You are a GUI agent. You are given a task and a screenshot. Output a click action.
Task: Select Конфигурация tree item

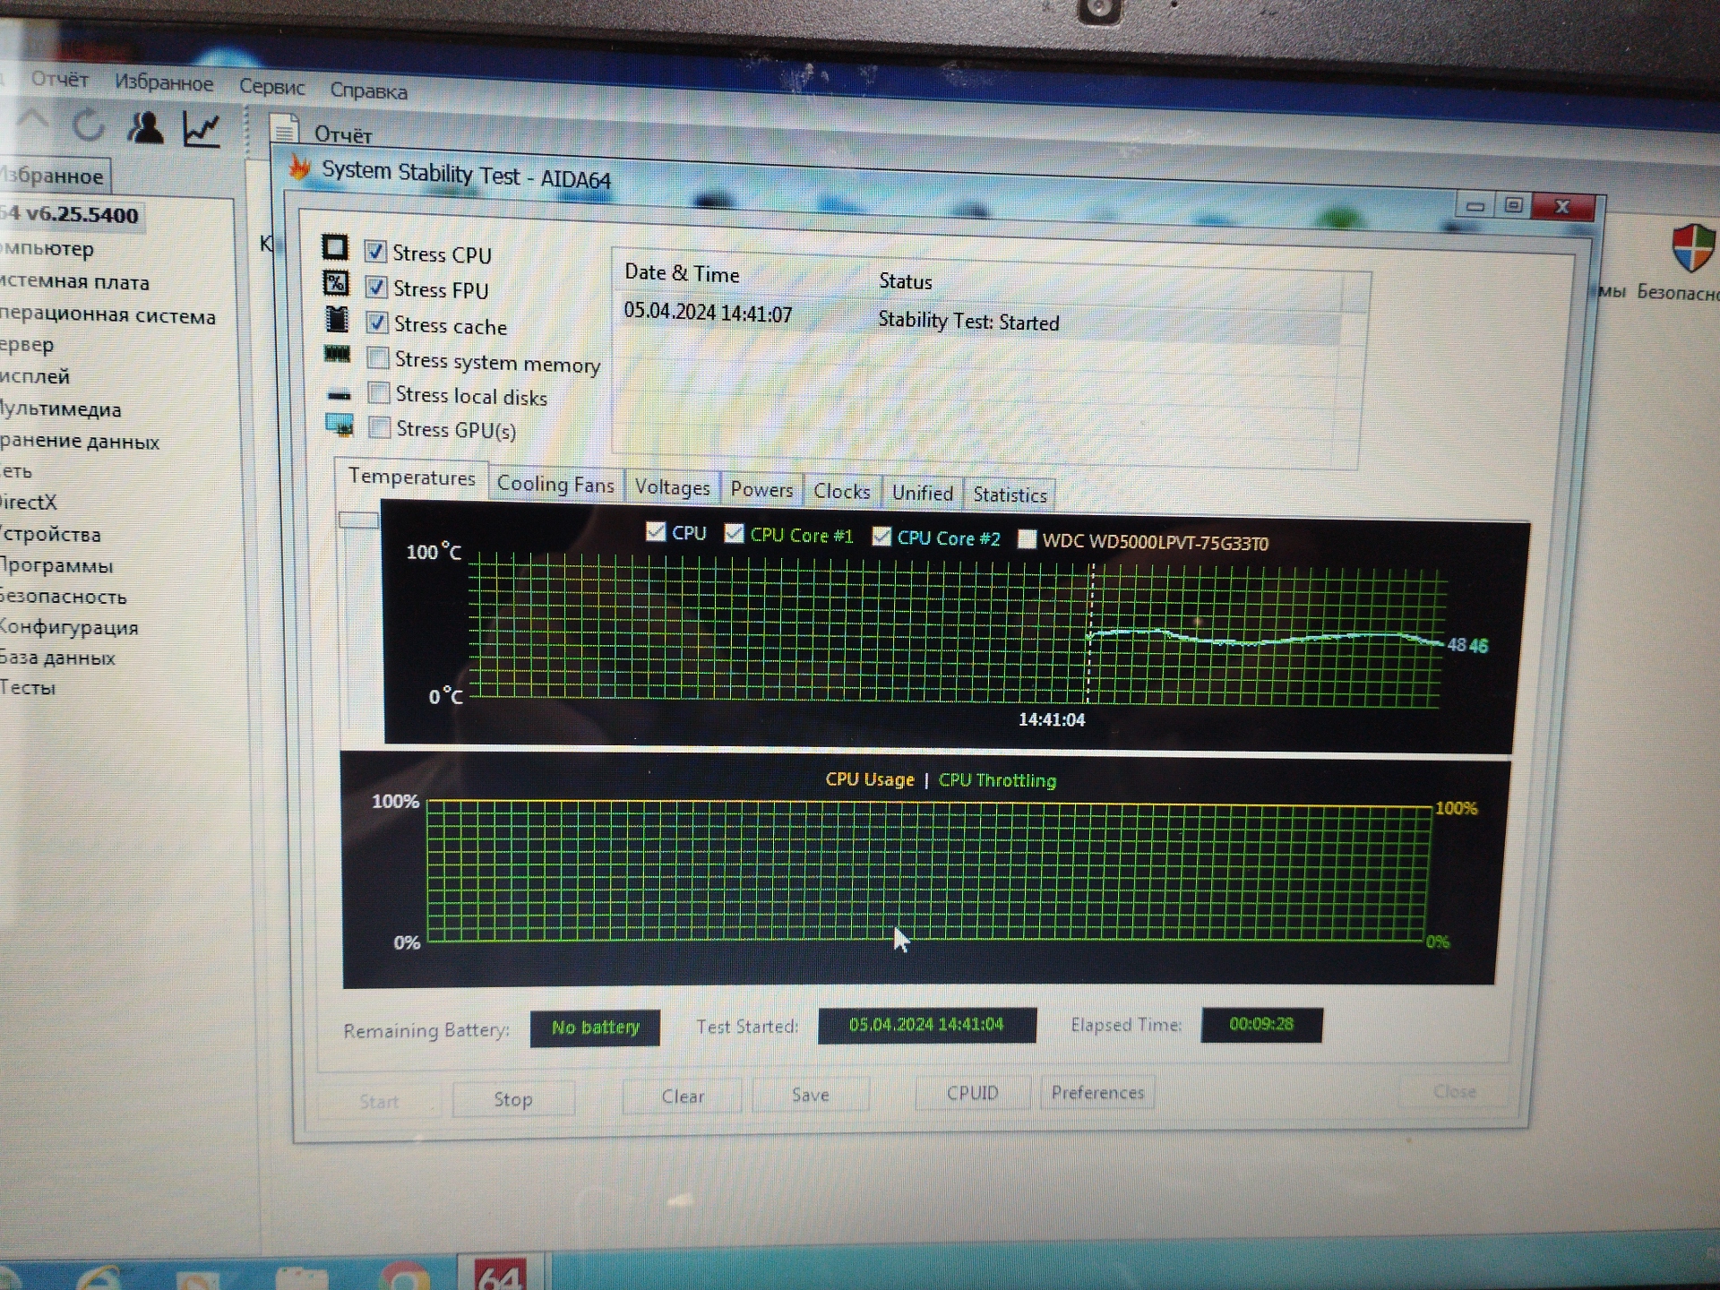[69, 627]
